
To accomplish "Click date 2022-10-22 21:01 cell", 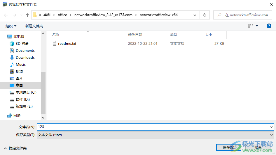I will [x=143, y=44].
